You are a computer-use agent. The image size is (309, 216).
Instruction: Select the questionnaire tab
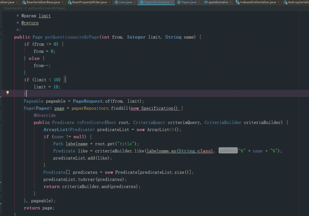tap(218, 2)
